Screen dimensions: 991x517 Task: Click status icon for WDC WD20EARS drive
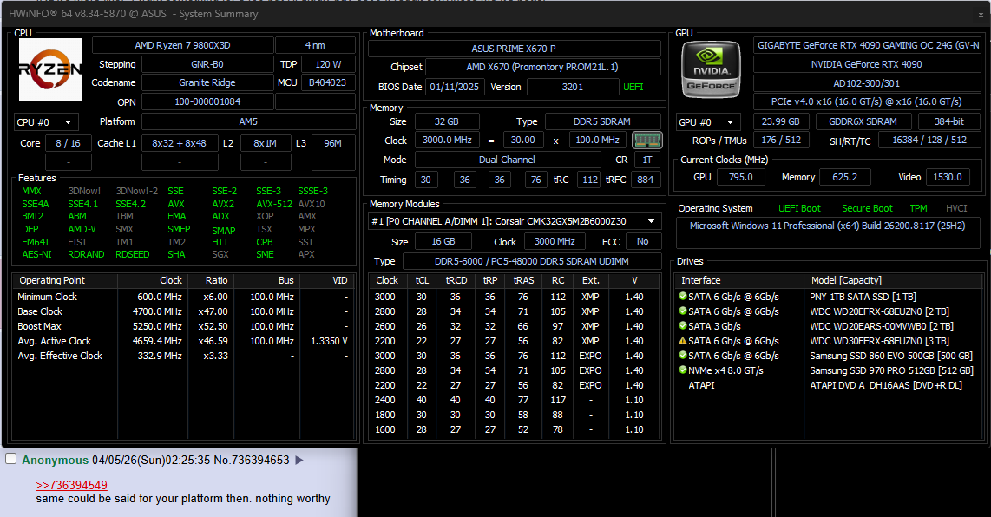point(683,325)
